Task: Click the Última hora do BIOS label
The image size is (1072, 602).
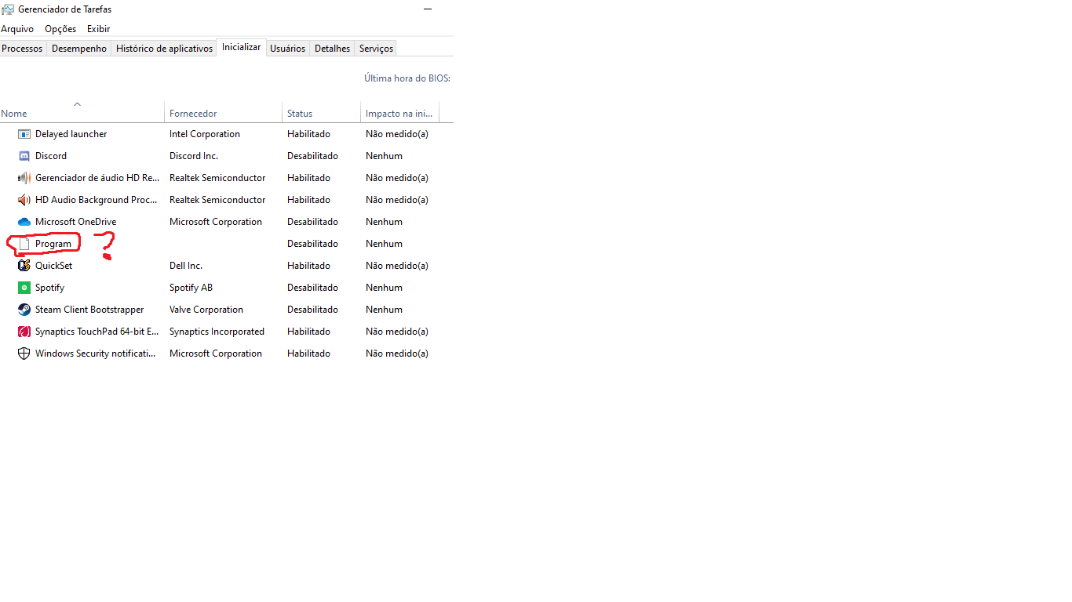Action: (407, 78)
